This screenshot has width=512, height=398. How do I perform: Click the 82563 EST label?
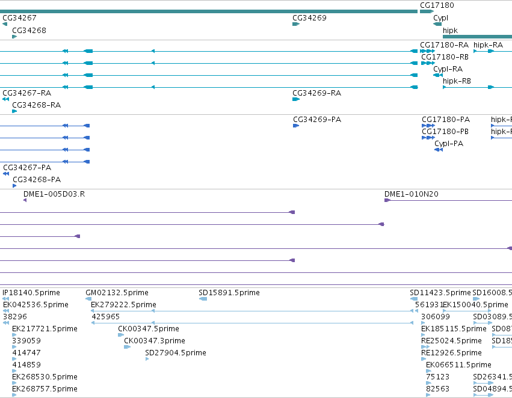click(437, 389)
